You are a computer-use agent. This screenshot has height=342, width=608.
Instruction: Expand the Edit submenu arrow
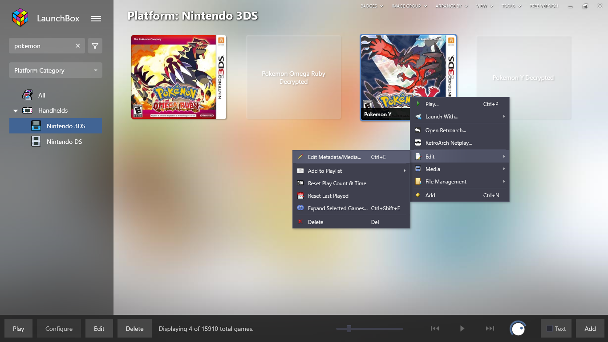coord(504,156)
